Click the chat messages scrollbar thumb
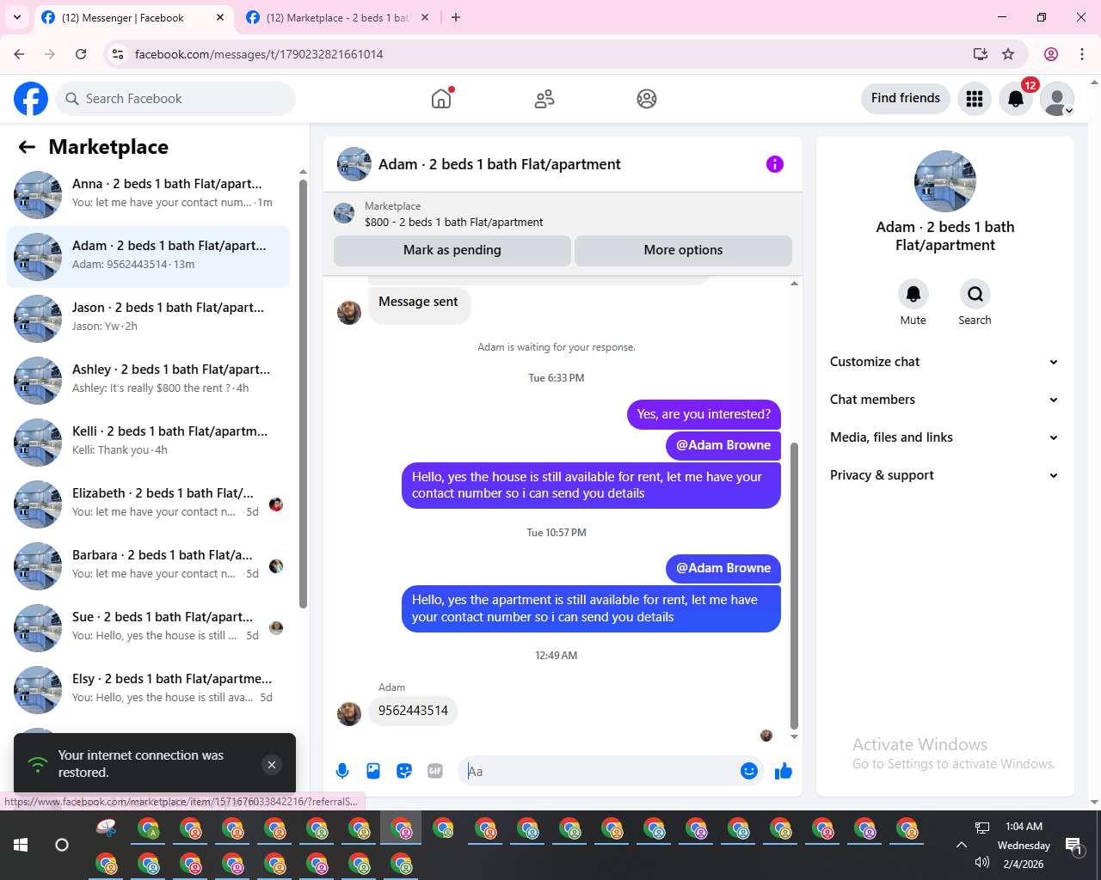 [x=794, y=586]
